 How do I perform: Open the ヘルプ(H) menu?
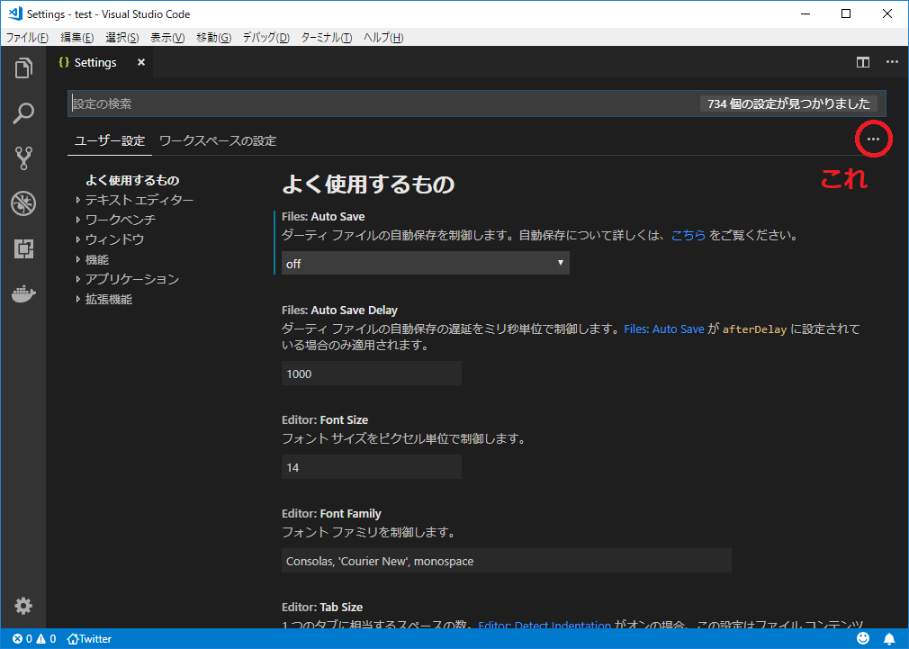click(383, 38)
